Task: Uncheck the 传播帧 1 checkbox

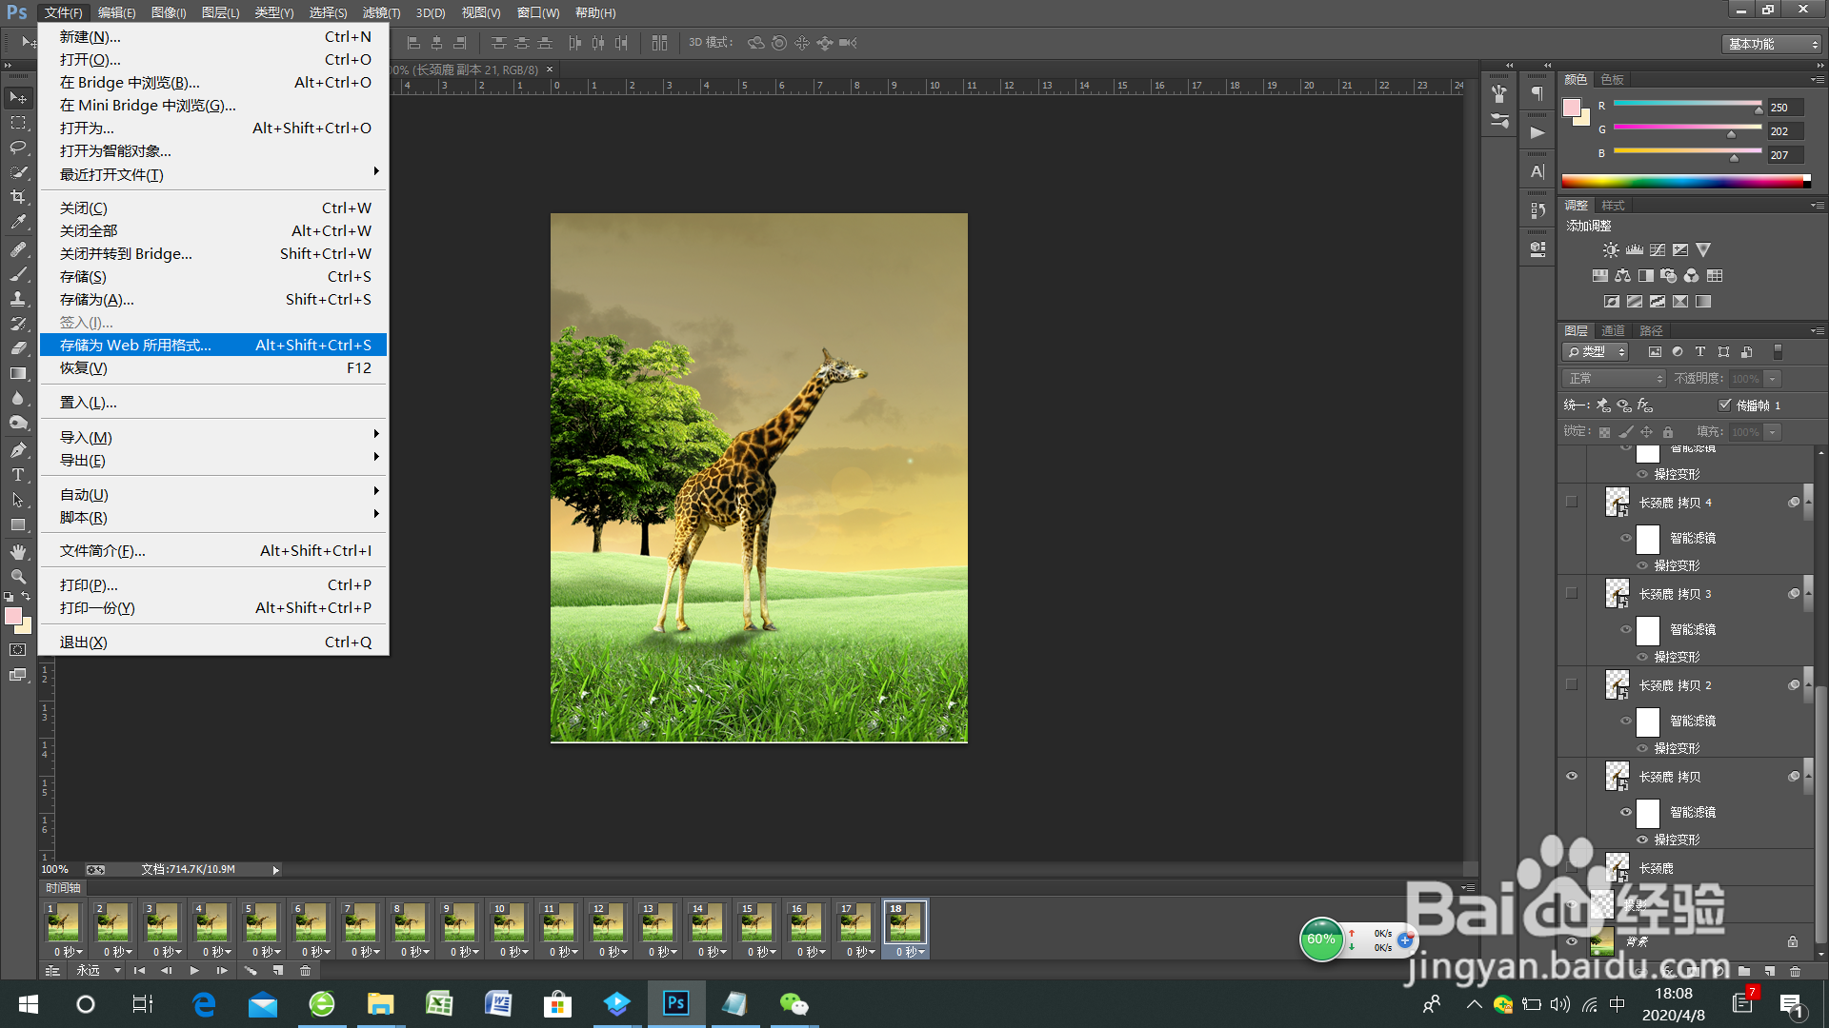Action: click(x=1724, y=405)
